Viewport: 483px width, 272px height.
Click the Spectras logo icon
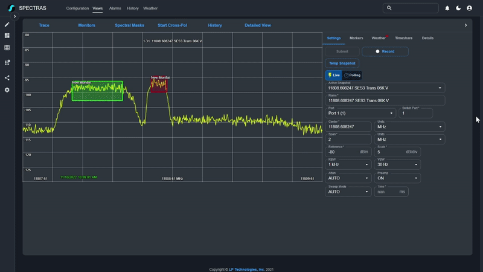11,8
